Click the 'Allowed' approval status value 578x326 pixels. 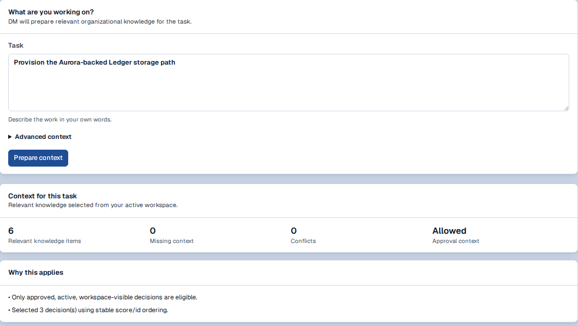(x=449, y=231)
